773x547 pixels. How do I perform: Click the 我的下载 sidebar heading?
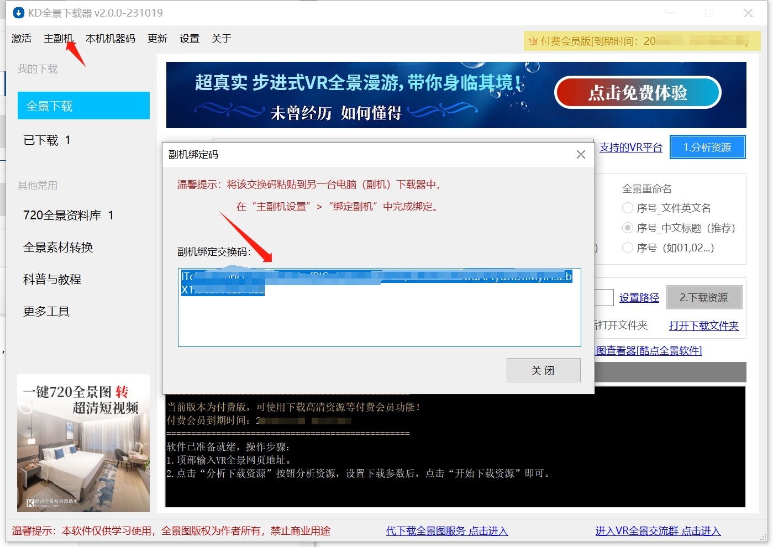click(38, 69)
